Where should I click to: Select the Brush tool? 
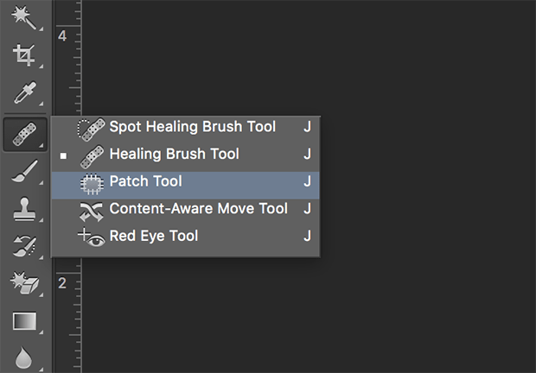(x=24, y=171)
